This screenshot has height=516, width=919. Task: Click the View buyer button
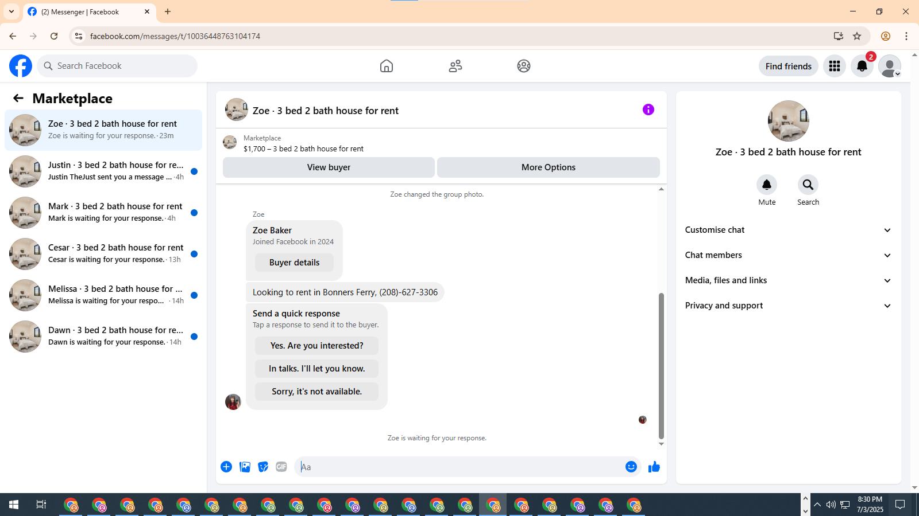tap(329, 167)
